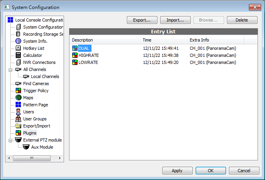Click the System Info. blue info icon
The width and height of the screenshot is (265, 180).
(x=18, y=41)
